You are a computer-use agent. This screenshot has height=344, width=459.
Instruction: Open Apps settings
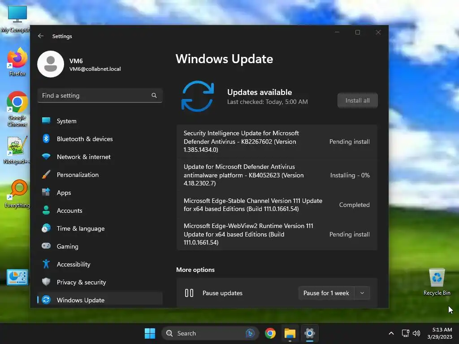[100, 192]
